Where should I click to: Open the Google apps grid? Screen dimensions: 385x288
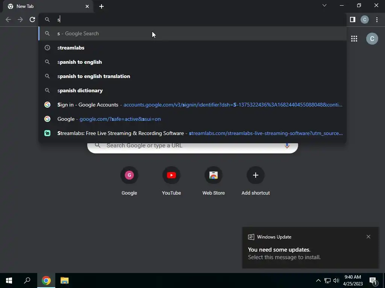354,39
